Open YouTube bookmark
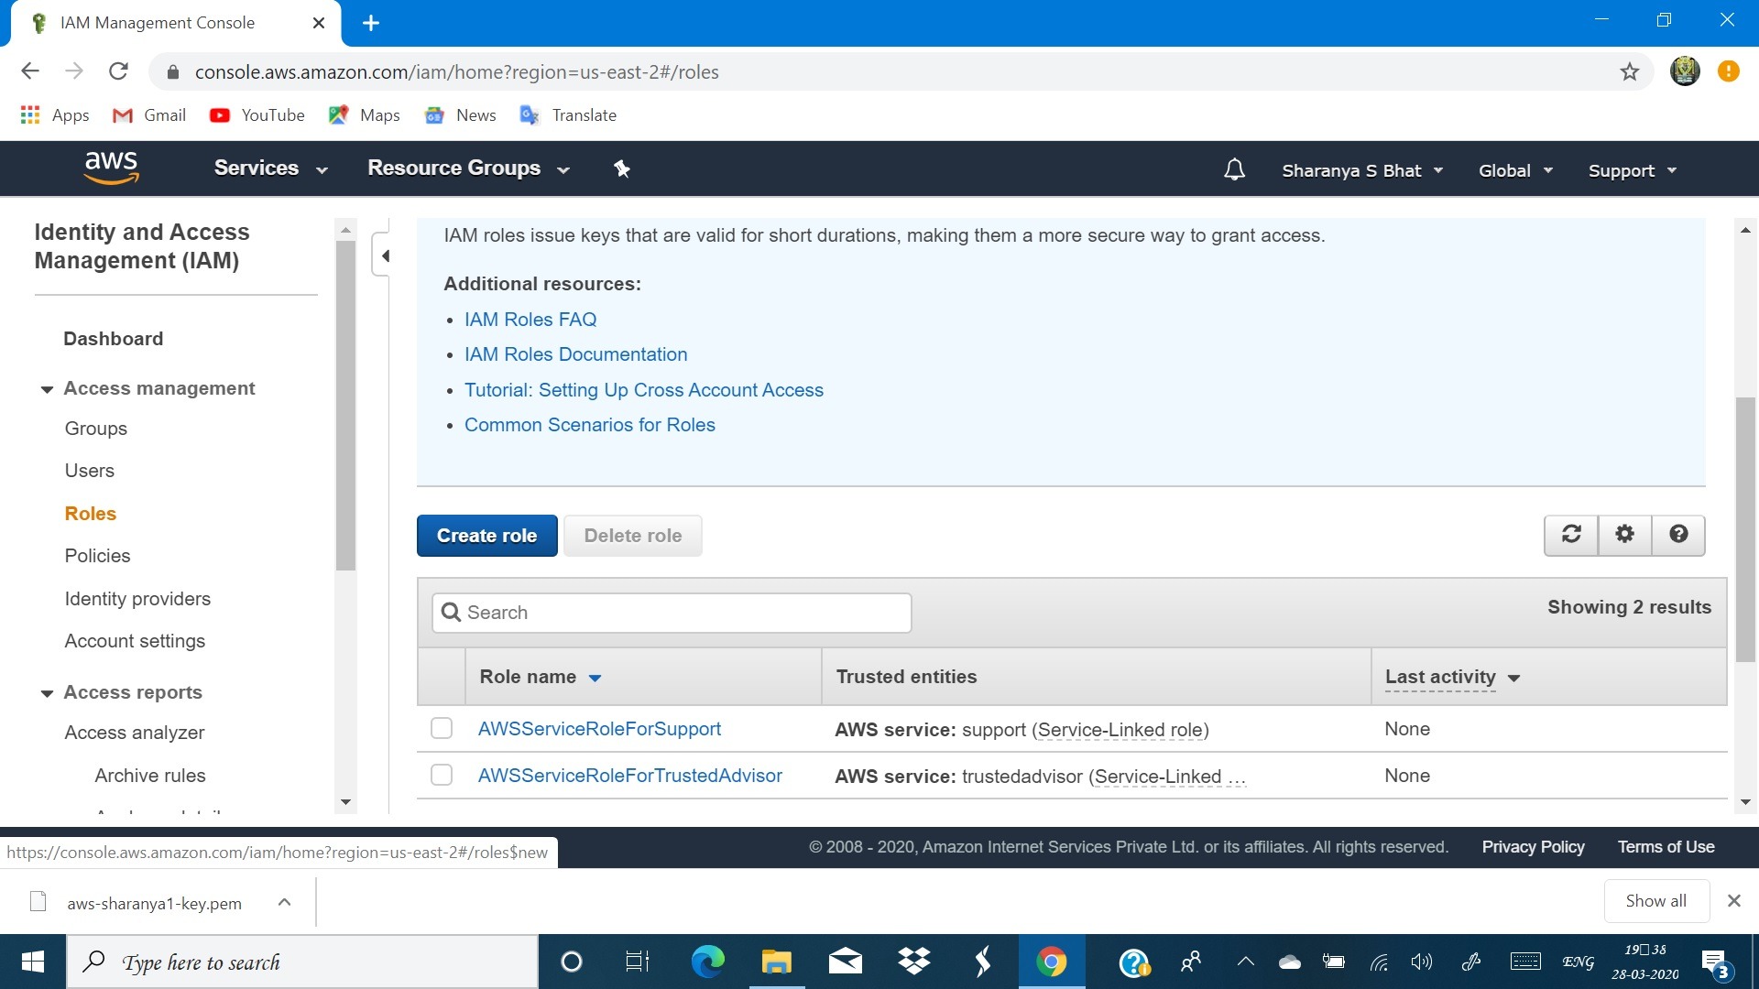The height and width of the screenshot is (989, 1759). 257,114
